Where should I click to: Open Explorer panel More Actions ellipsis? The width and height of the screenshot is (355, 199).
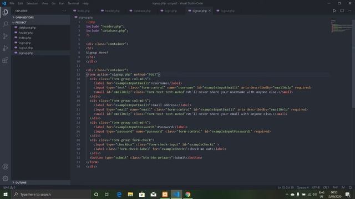[64, 11]
